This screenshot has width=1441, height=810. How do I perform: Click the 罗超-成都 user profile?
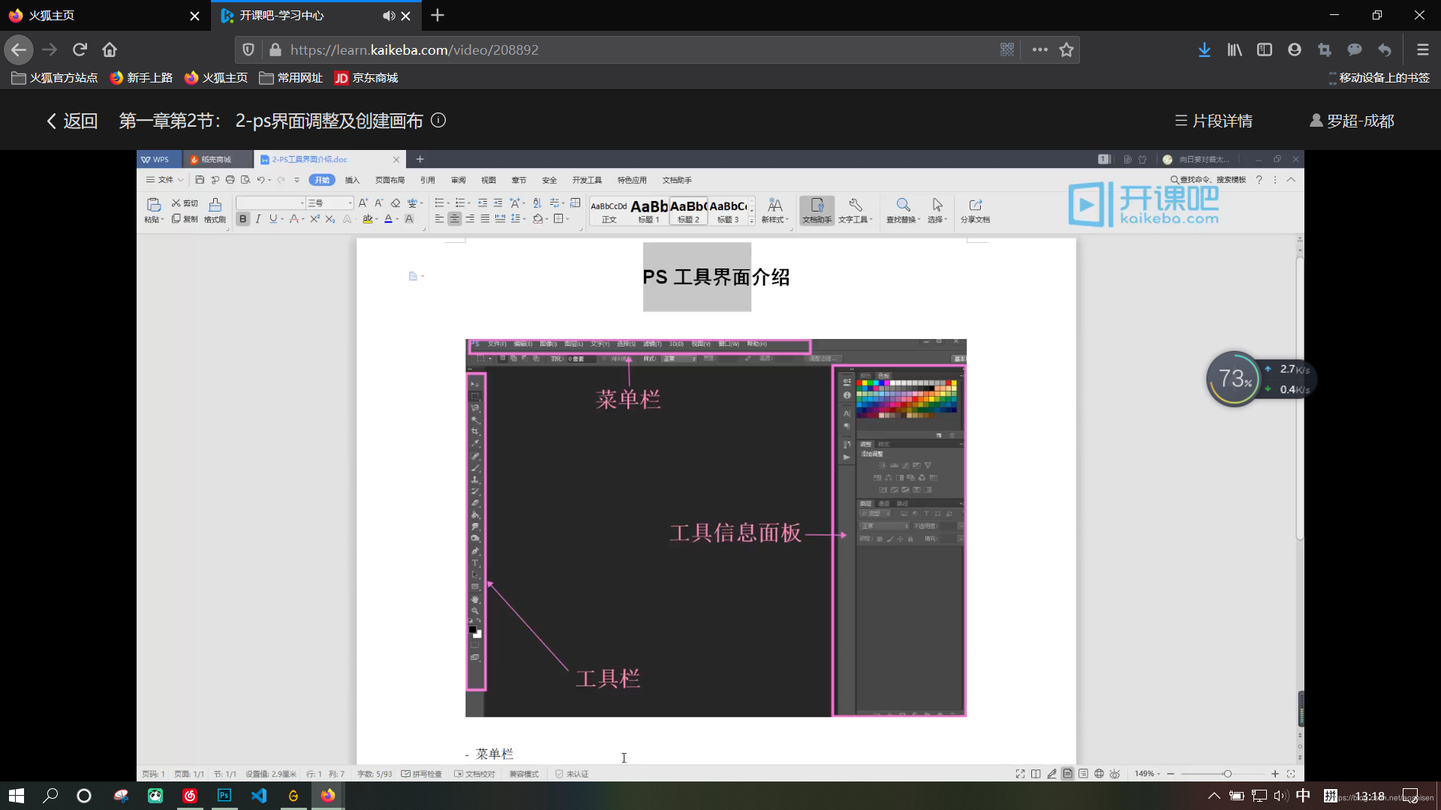1352,121
